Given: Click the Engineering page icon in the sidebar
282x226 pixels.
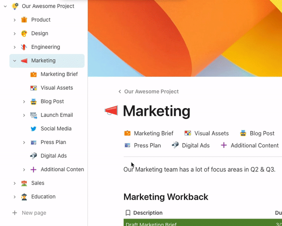Looking at the screenshot, I should pyautogui.click(x=24, y=47).
